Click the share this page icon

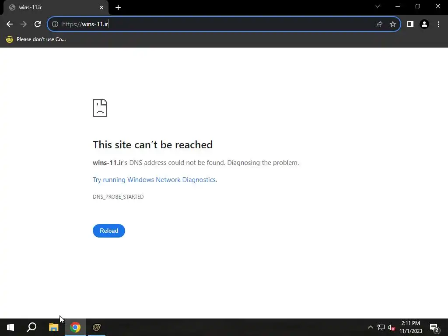(379, 24)
